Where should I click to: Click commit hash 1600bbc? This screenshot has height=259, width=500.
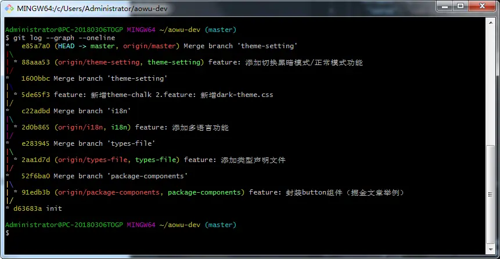pyautogui.click(x=36, y=78)
